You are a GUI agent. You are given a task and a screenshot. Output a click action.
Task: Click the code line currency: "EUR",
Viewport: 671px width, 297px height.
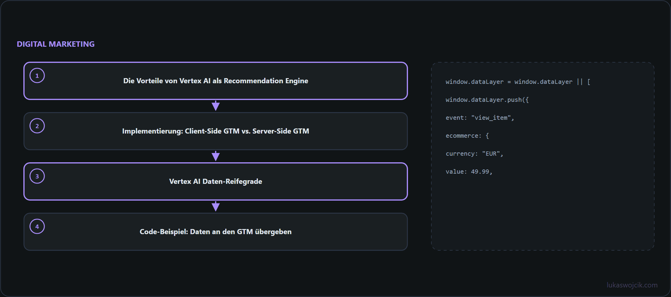[x=474, y=154]
